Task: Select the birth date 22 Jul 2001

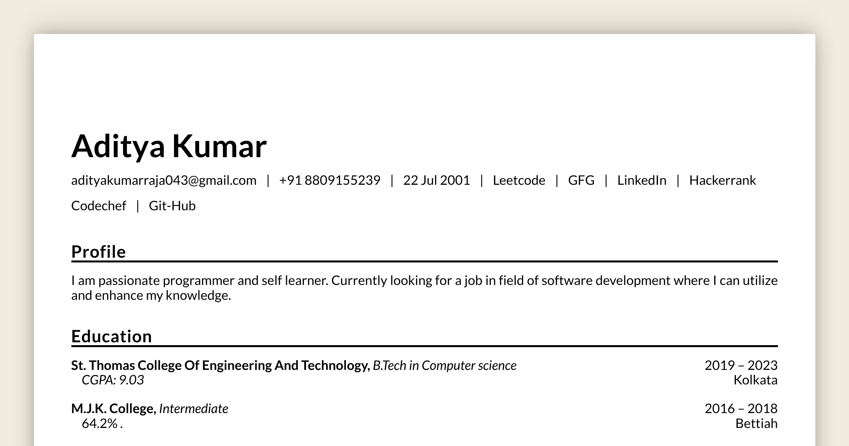Action: tap(437, 181)
